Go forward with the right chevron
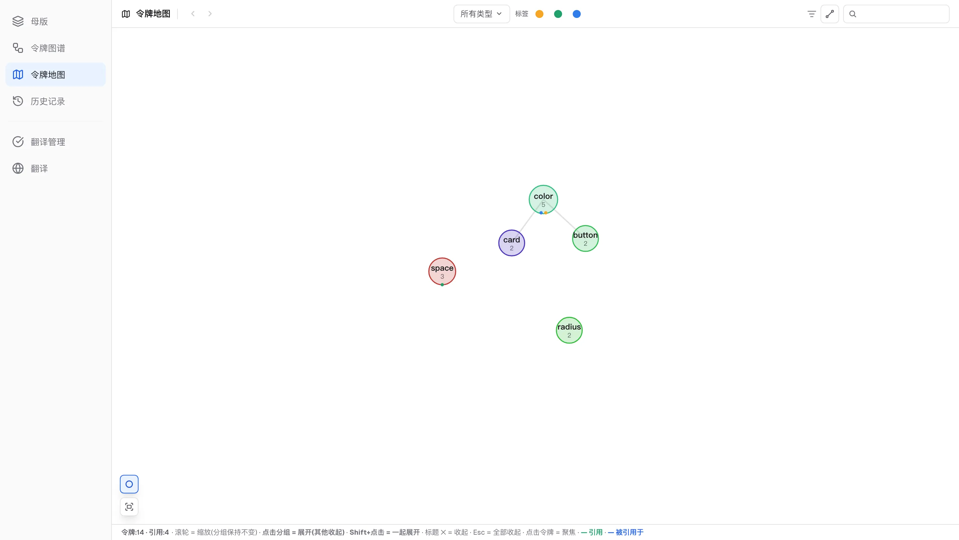Screen dimensions: 959x540 210,14
